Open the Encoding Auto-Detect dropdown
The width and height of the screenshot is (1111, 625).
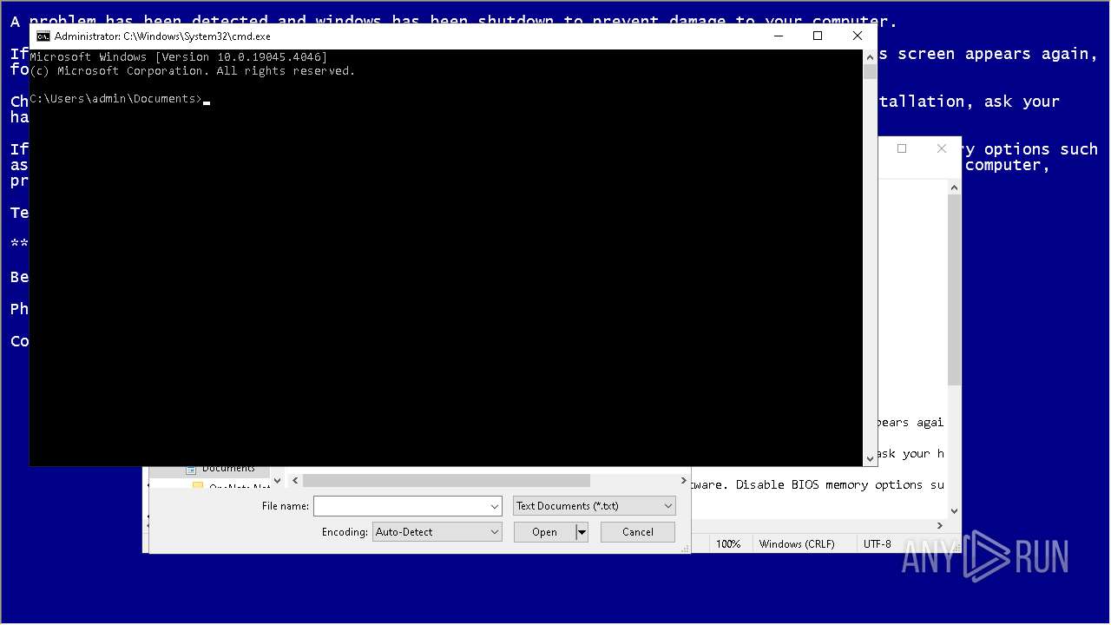click(437, 532)
